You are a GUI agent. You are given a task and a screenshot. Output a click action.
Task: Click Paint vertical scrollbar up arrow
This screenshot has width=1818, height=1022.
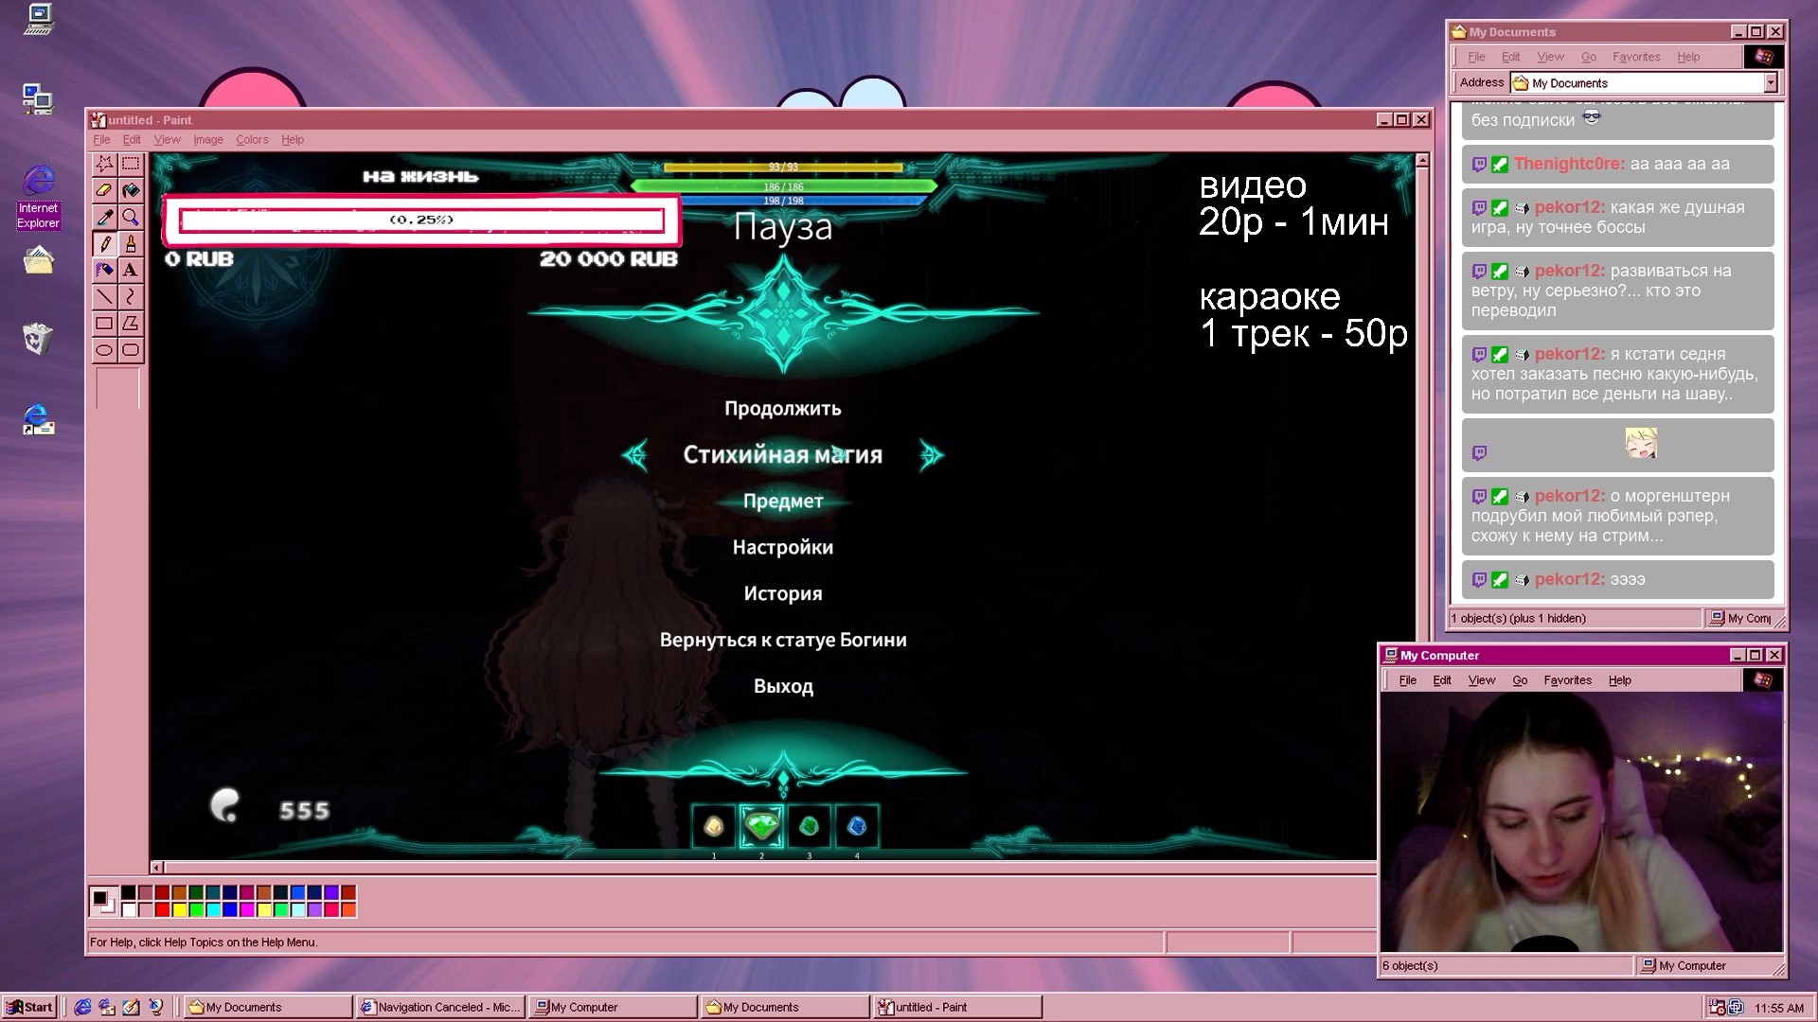tap(1421, 162)
